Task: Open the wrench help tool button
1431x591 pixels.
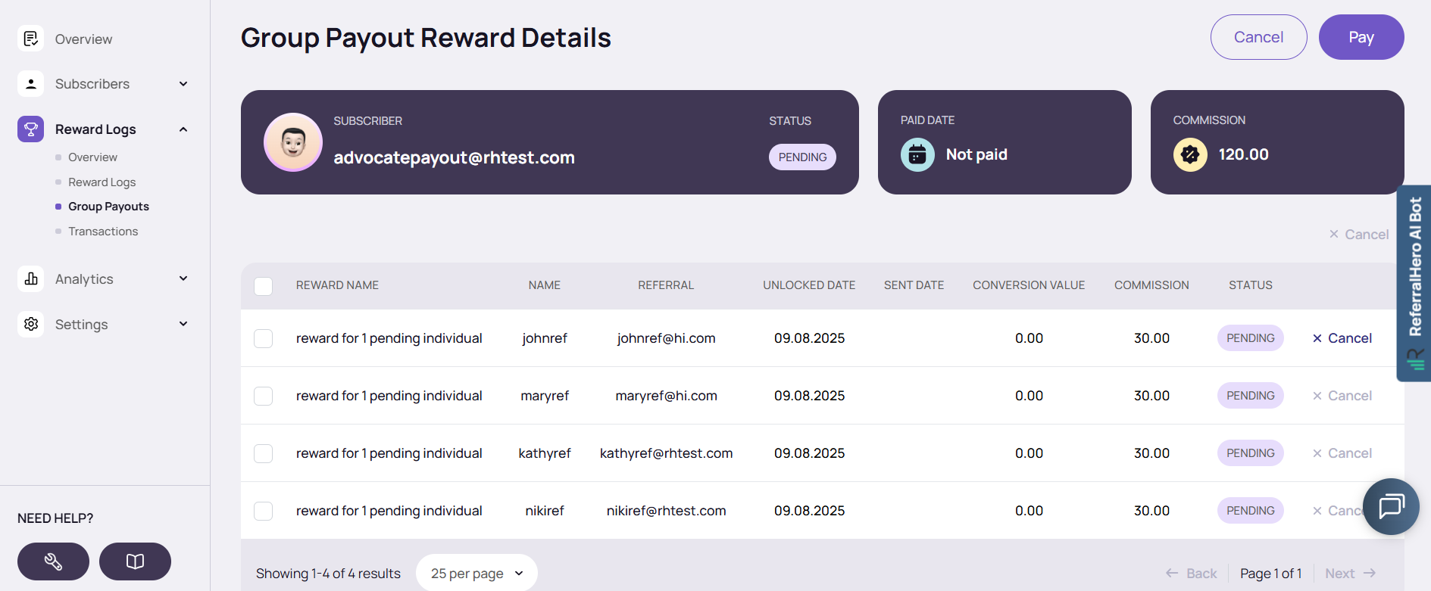Action: coord(53,561)
